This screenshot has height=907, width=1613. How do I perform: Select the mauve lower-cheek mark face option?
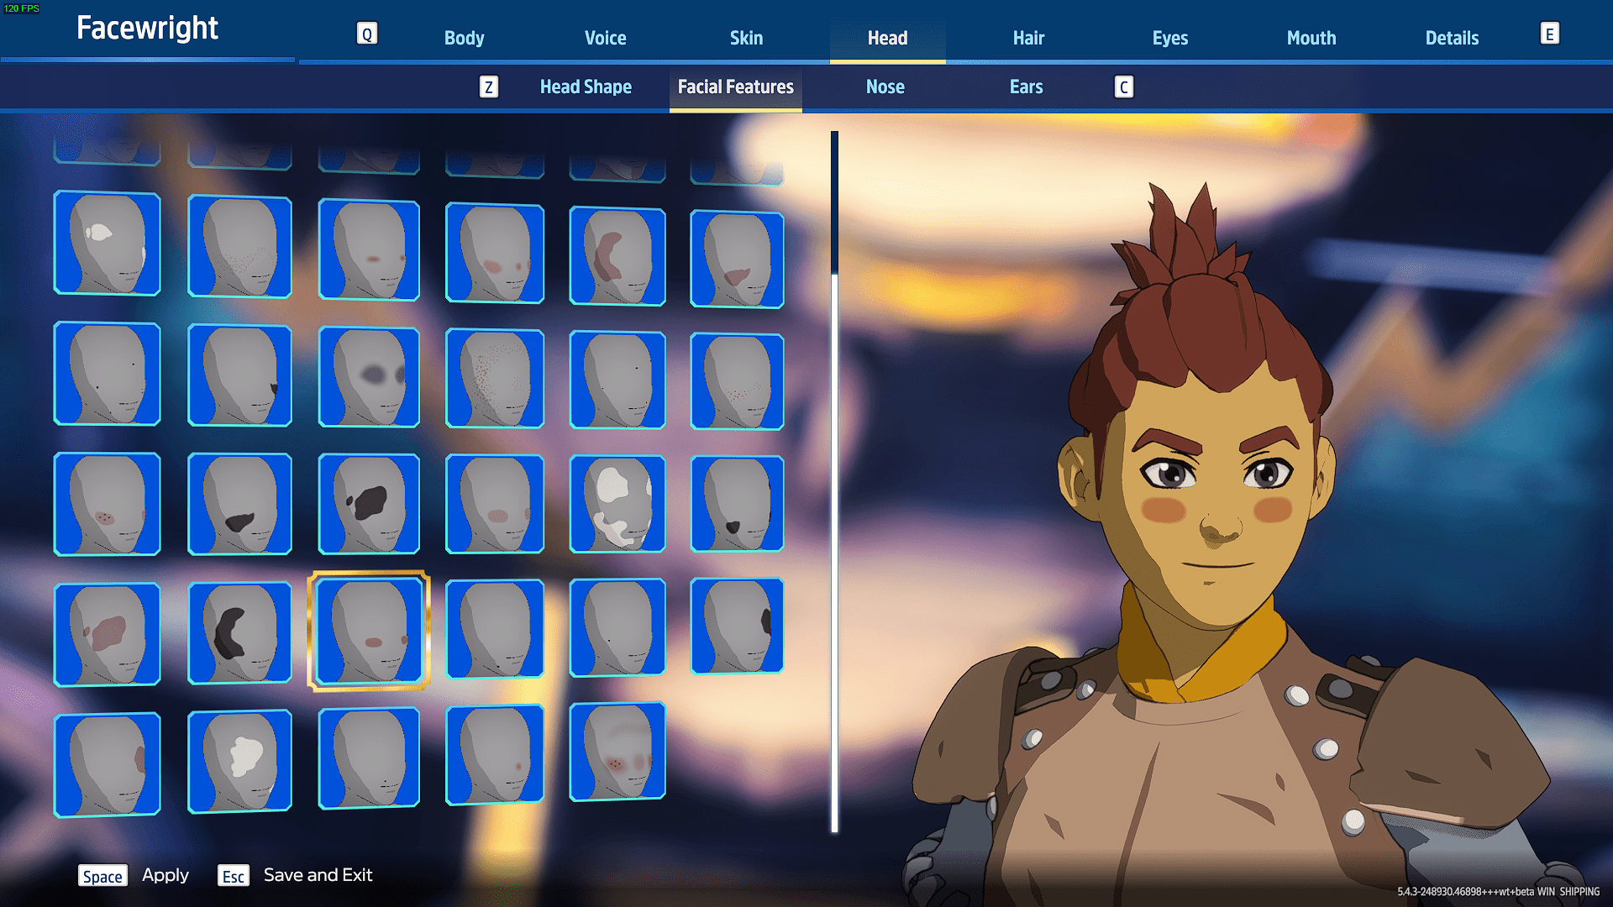click(737, 259)
